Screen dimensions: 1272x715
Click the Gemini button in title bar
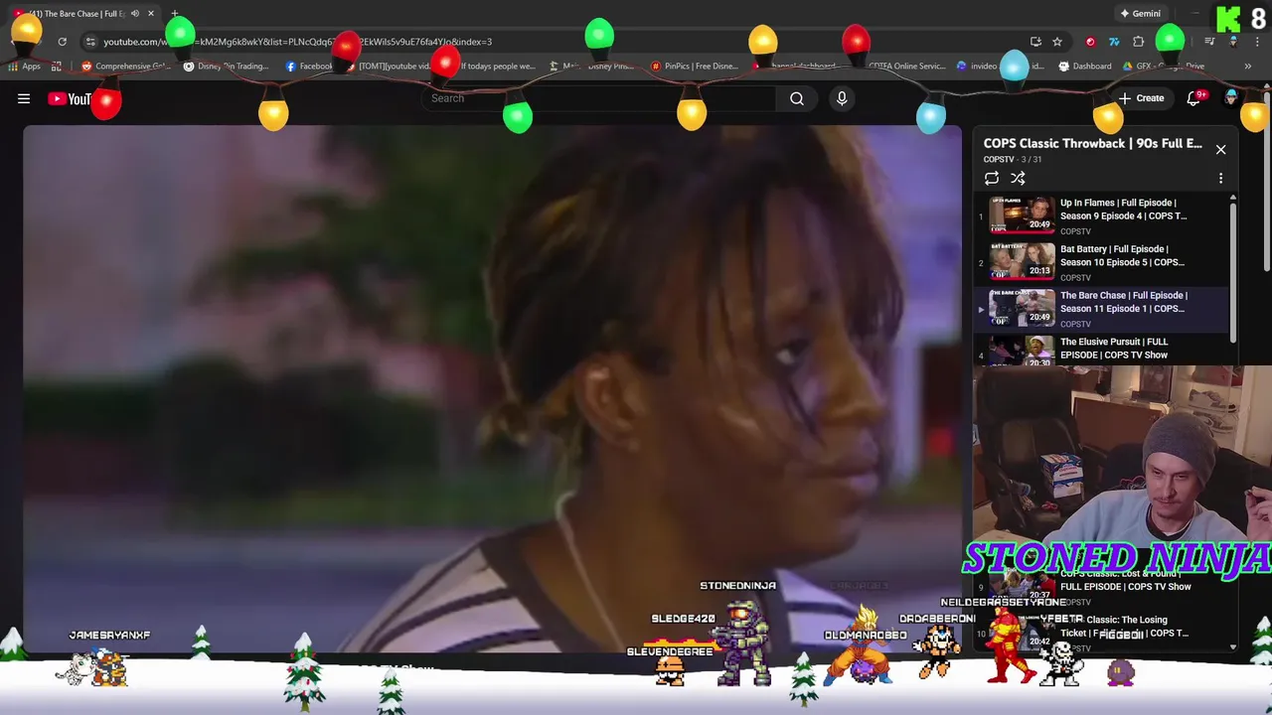pos(1140,14)
